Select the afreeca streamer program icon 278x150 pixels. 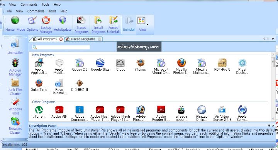[181, 110]
